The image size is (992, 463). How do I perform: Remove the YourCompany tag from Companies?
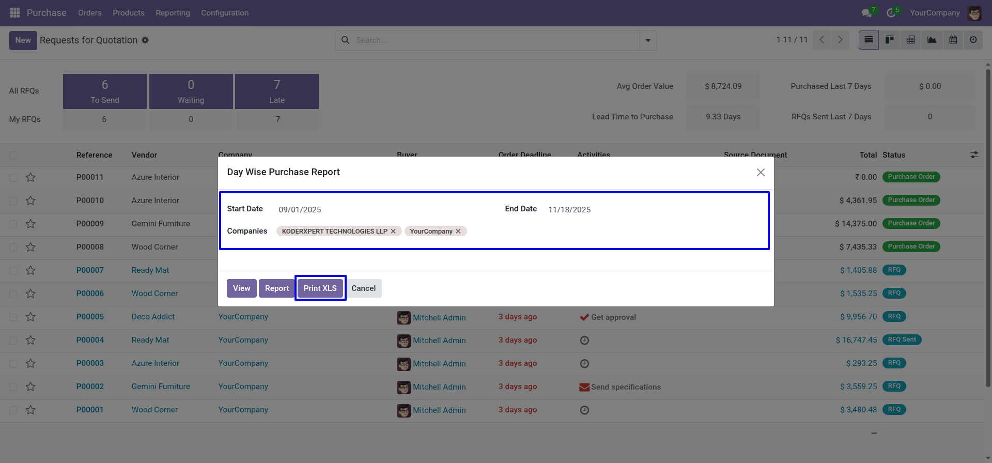pyautogui.click(x=458, y=231)
